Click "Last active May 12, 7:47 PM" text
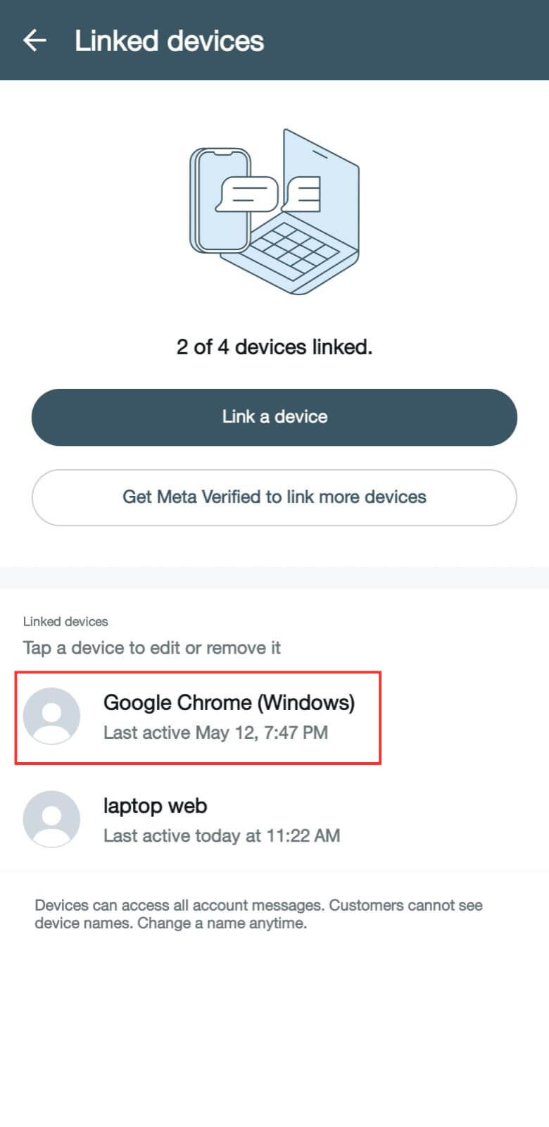Viewport: 549px width, 1127px height. click(x=215, y=733)
